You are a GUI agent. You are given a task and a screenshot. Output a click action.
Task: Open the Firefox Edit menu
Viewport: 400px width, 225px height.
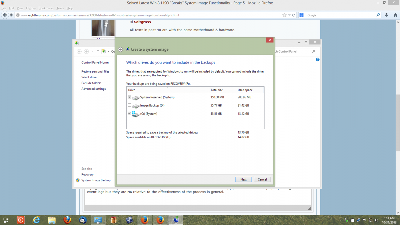click(x=11, y=8)
